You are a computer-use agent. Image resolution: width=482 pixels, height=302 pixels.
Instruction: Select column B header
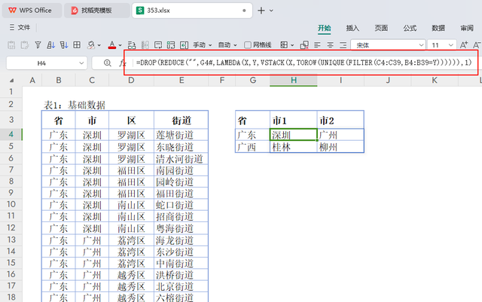click(59, 81)
